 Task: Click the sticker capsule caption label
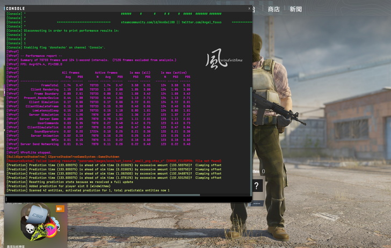coord(16,246)
